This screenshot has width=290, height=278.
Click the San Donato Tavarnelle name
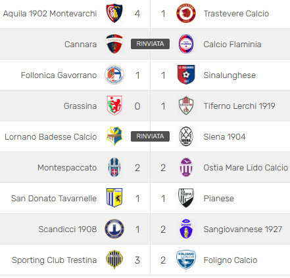tap(54, 199)
